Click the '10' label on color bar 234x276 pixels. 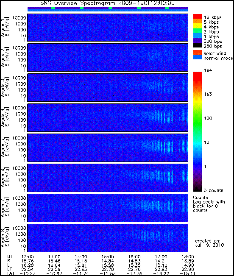coord(206,142)
